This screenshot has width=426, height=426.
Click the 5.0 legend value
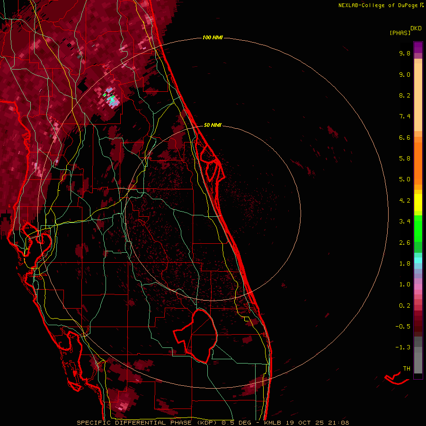[405, 179]
